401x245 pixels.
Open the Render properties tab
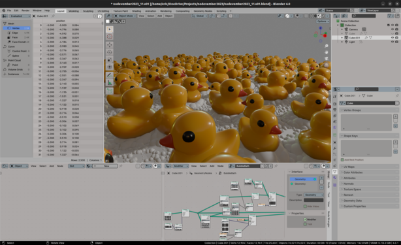(335, 104)
